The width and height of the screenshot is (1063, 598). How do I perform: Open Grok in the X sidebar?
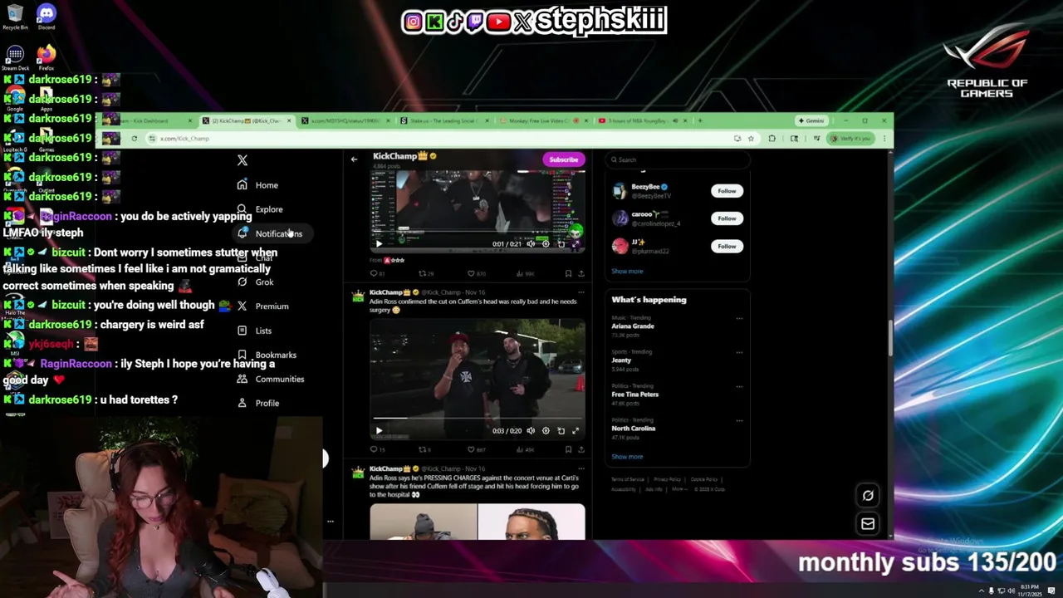pos(255,282)
